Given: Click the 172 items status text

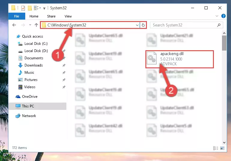Looking at the screenshot, I should point(20,148).
